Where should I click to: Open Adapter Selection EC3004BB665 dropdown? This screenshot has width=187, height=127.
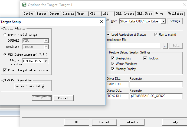coord(46,61)
